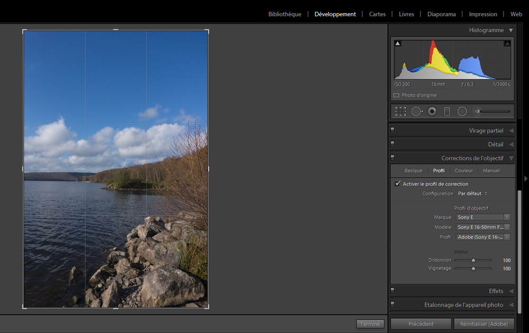Screen dimensions: 529x333
Task: Open the Profil dropdown showing Adobe
Action: point(483,237)
